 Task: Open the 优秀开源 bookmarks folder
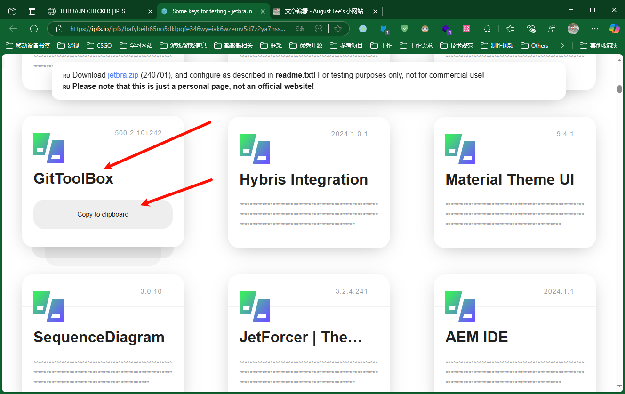(306, 46)
